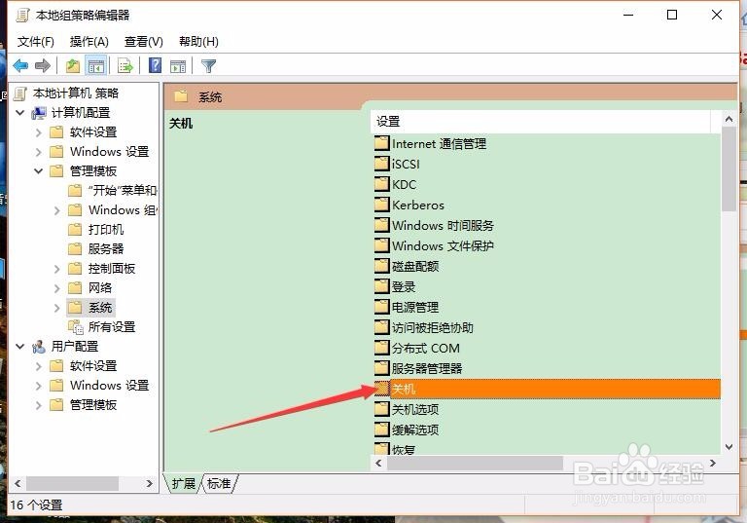Click the 缓解选项 folder icon
Image resolution: width=747 pixels, height=523 pixels.
point(381,430)
